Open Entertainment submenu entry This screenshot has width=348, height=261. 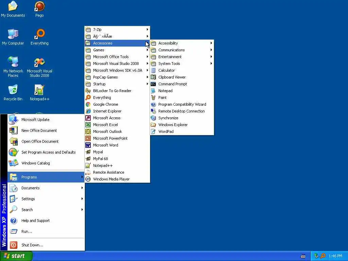[182, 57]
